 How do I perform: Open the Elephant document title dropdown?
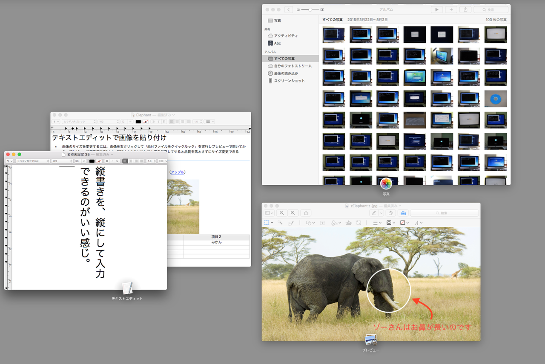click(x=173, y=115)
